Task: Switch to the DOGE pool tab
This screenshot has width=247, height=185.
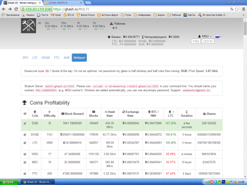Action: coord(46,58)
